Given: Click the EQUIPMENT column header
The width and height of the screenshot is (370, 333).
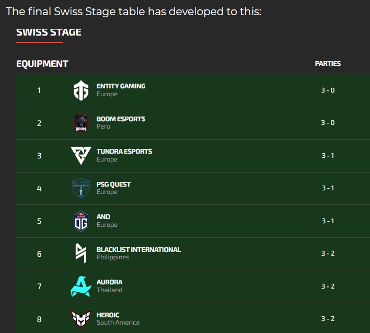Looking at the screenshot, I should 42,64.
